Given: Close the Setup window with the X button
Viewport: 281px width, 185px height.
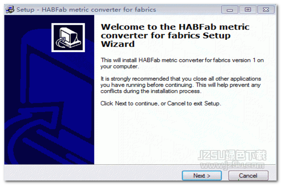Looking at the screenshot, I should click(x=266, y=9).
